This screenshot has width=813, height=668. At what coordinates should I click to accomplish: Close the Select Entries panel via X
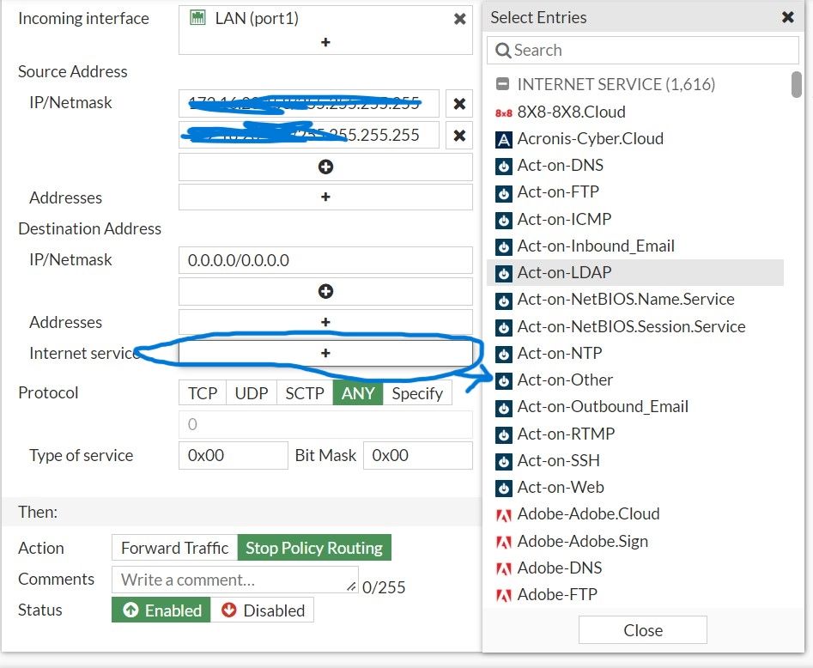point(787,18)
